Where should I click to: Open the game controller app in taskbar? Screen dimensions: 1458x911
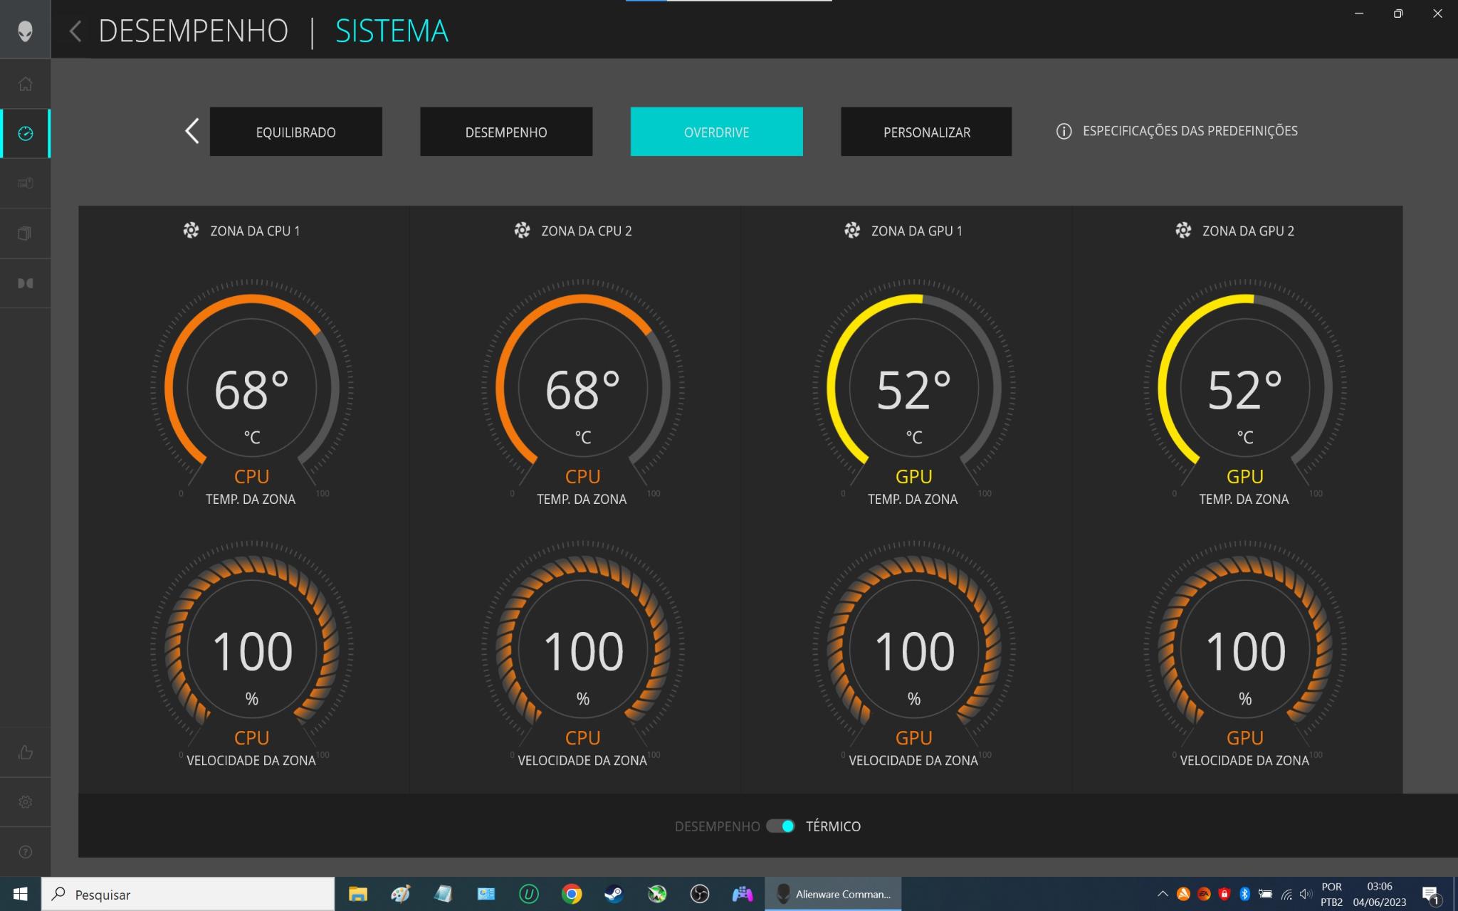[x=743, y=894]
